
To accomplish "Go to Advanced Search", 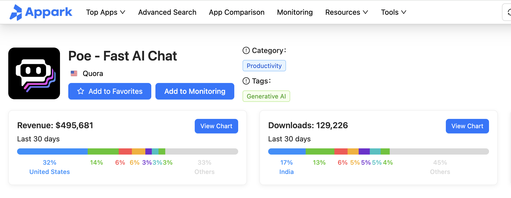I will point(167,12).
